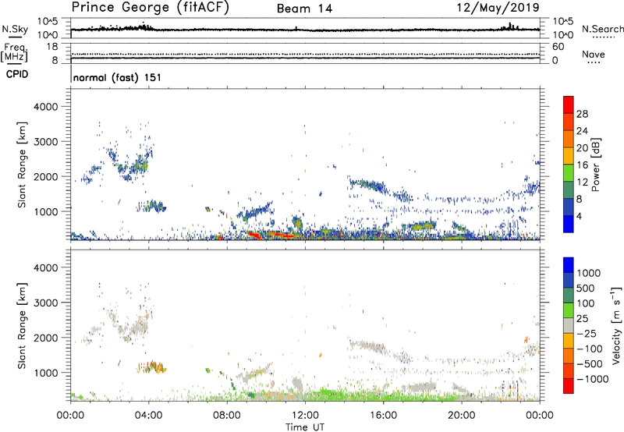Click the Nave legend label
The width and height of the screenshot is (624, 432).
click(594, 55)
